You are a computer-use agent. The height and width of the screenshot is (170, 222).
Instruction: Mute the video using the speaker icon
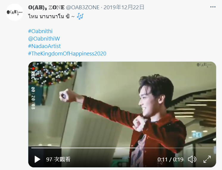coord(192,159)
